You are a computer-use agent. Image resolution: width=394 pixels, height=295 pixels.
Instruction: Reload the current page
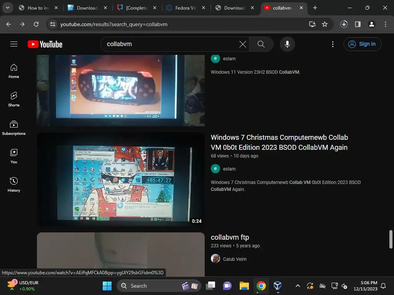tap(36, 24)
